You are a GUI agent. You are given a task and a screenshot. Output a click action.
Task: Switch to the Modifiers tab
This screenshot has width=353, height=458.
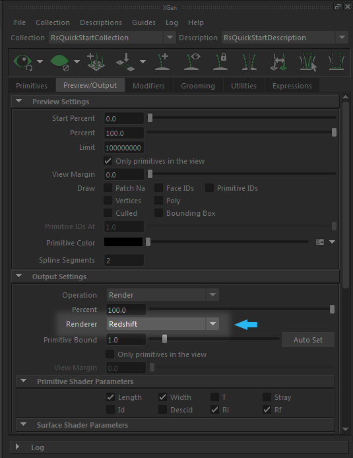pyautogui.click(x=148, y=86)
